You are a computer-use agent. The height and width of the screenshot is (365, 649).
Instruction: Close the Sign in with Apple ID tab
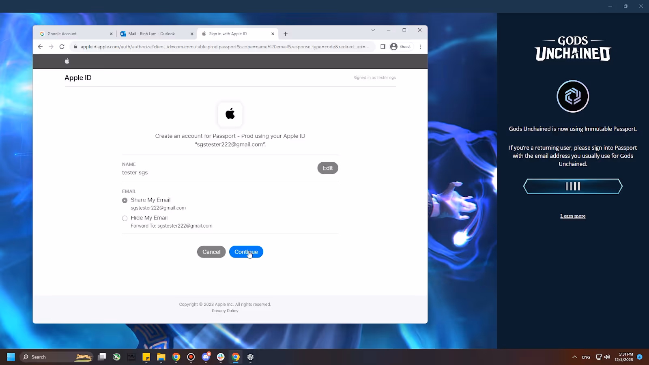tap(273, 34)
